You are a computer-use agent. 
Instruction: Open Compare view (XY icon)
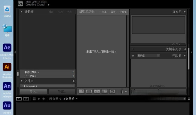click(x=97, y=91)
